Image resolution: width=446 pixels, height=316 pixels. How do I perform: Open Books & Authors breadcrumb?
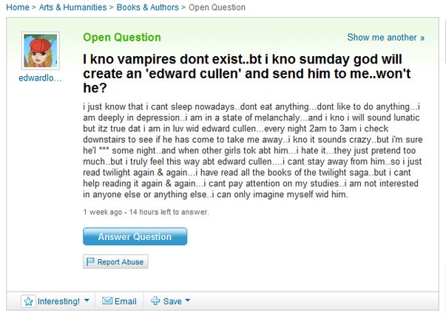[x=148, y=7]
